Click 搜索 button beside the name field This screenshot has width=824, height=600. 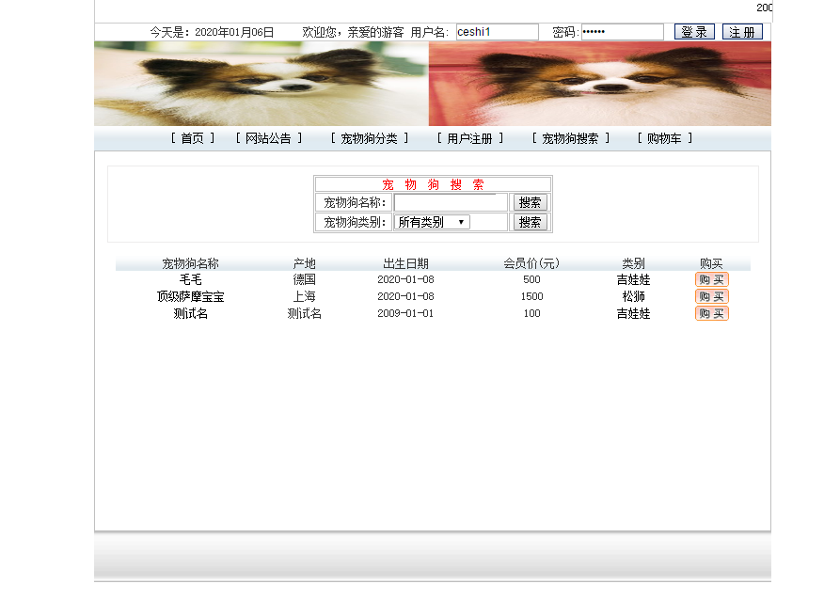[x=530, y=202]
